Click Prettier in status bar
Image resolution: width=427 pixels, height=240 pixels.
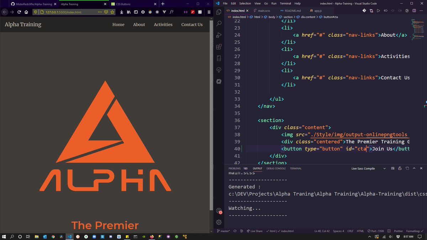pyautogui.click(x=398, y=231)
